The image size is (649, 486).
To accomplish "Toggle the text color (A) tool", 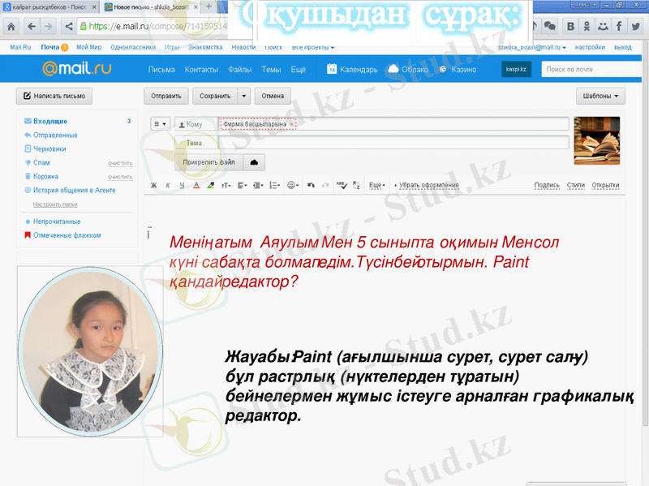I will point(196,186).
